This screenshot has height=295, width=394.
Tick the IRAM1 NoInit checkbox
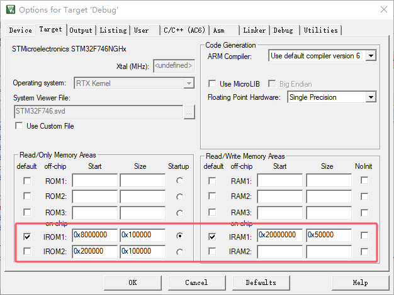pyautogui.click(x=364, y=236)
